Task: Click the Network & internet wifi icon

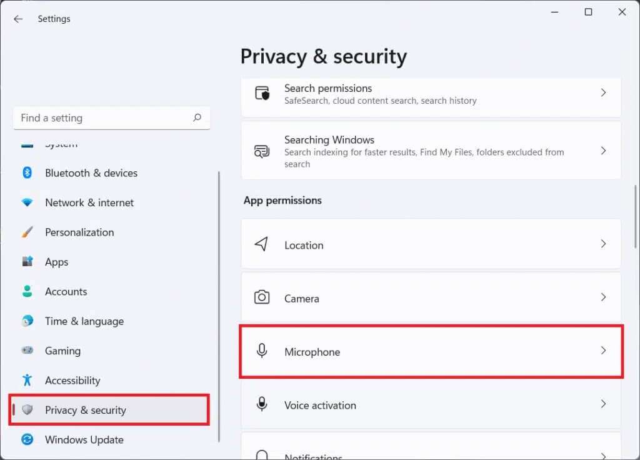Action: [x=27, y=202]
